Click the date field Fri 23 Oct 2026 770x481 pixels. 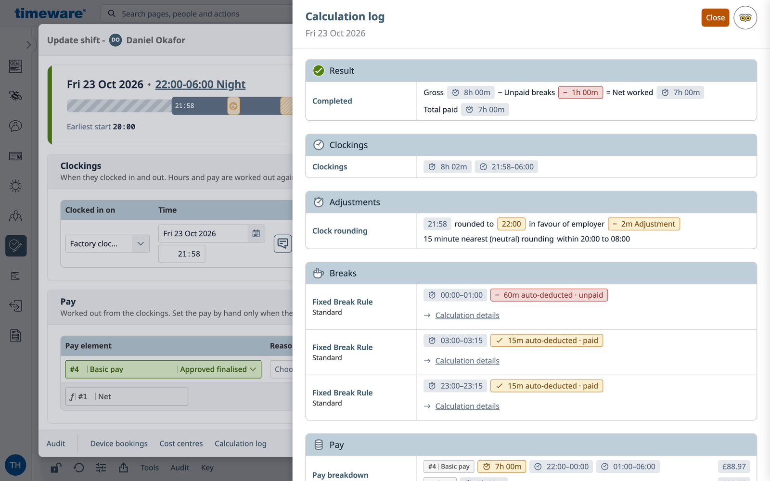pyautogui.click(x=204, y=233)
